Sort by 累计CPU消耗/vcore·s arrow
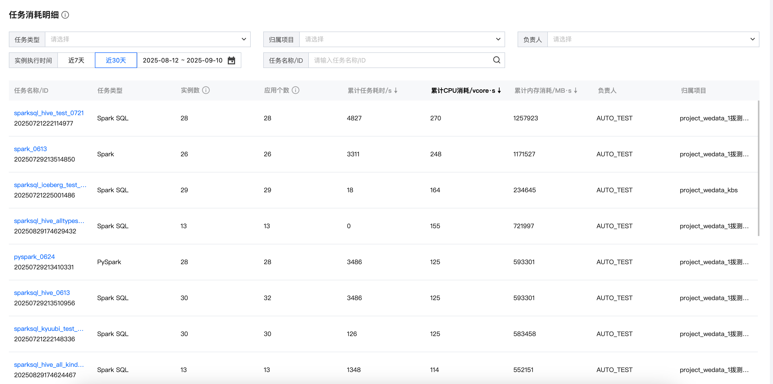Image resolution: width=773 pixels, height=384 pixels. point(499,91)
